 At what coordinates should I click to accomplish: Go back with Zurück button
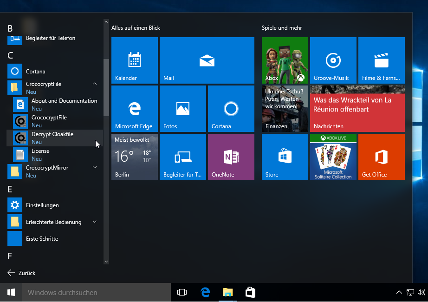point(21,273)
